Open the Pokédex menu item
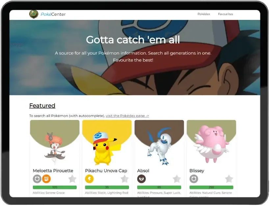 204,14
